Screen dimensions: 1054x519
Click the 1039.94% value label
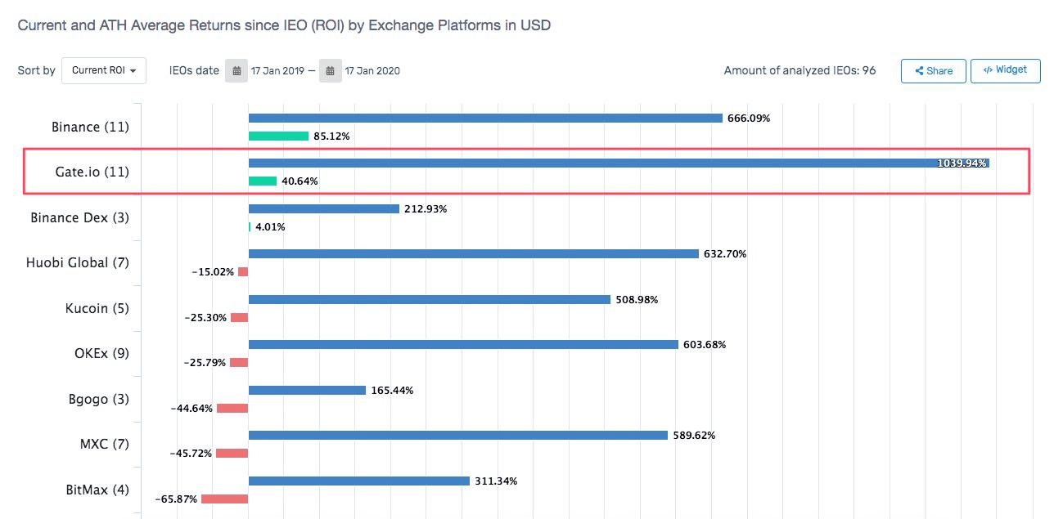pyautogui.click(x=962, y=163)
